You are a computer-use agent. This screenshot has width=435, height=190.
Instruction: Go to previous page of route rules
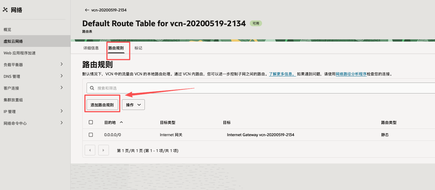click(90, 150)
